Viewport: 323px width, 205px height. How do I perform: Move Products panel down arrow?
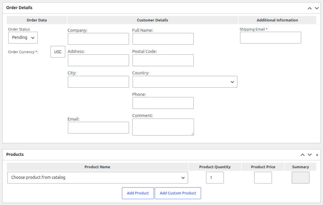point(310,155)
